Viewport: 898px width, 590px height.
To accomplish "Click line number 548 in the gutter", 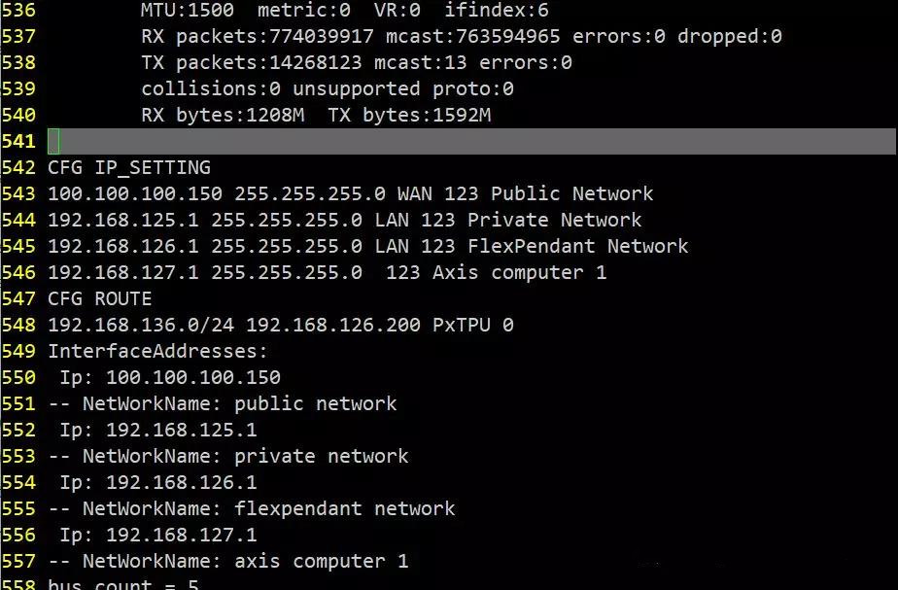I will tap(18, 325).
